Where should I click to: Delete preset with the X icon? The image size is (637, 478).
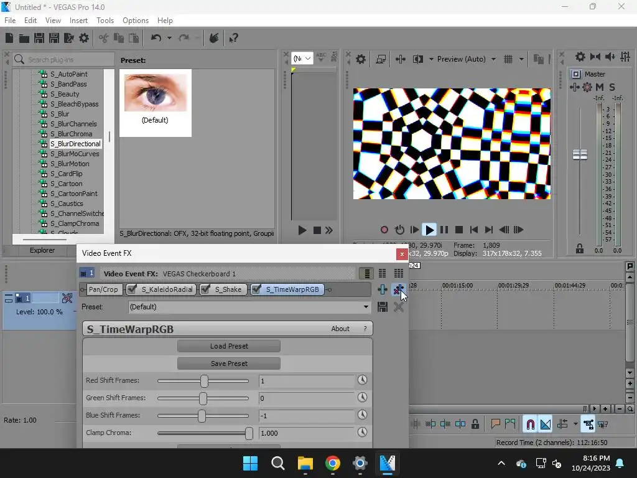click(399, 307)
